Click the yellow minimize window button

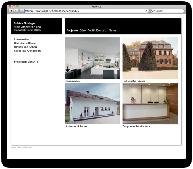(14, 6)
